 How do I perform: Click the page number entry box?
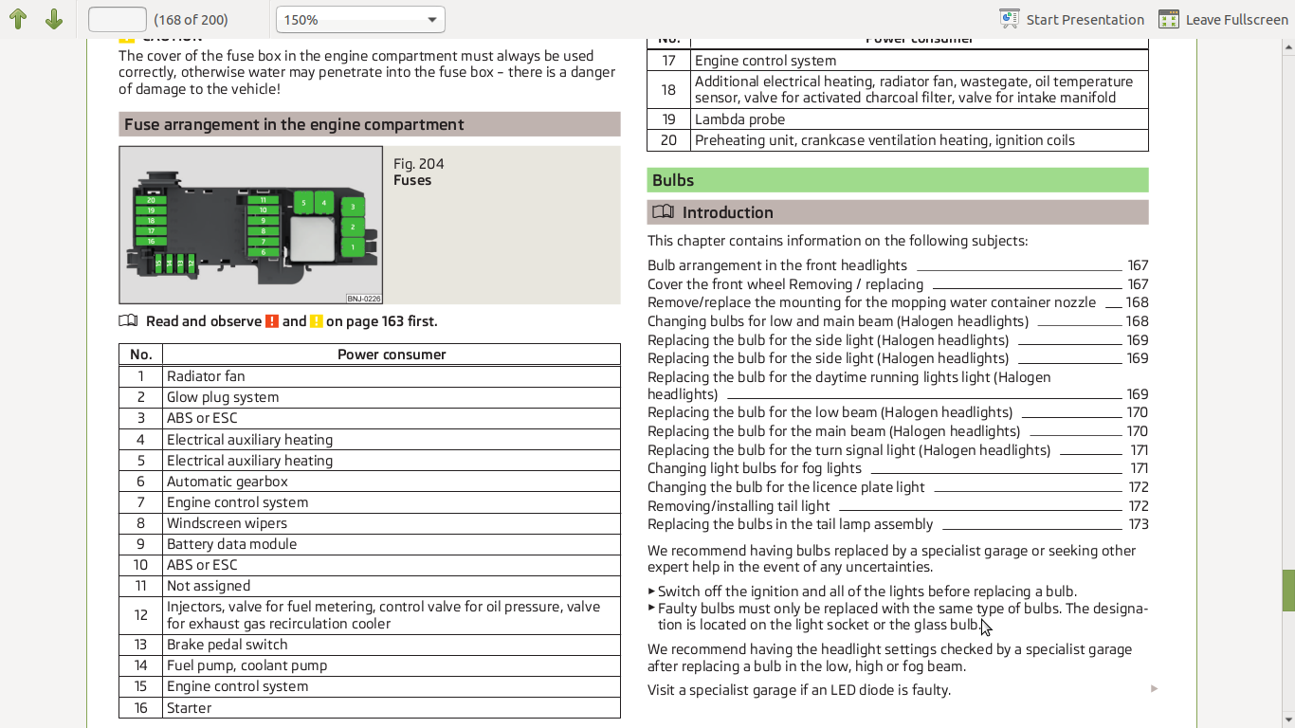point(117,20)
